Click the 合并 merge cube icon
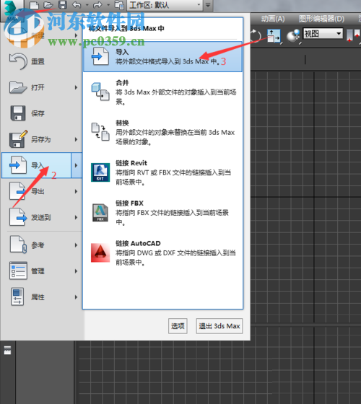Viewport: 361px width, 404px height. (100, 92)
